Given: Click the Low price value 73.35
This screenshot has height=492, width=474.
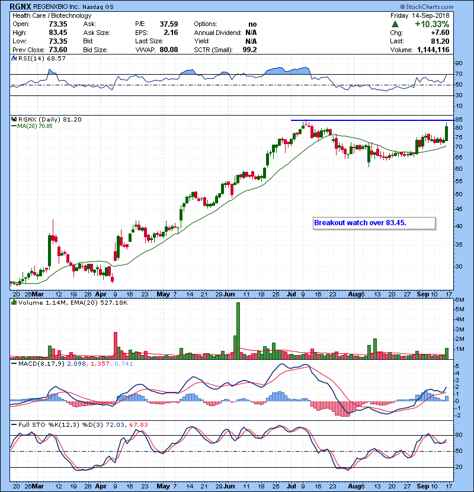Looking at the screenshot, I should (58, 41).
